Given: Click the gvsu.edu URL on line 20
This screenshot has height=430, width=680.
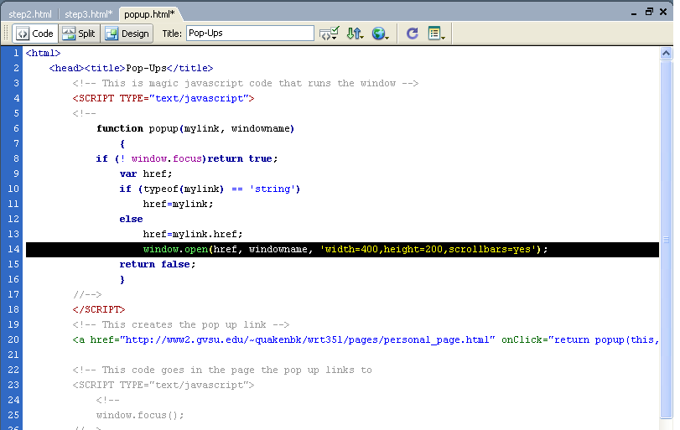Looking at the screenshot, I should coord(308,339).
